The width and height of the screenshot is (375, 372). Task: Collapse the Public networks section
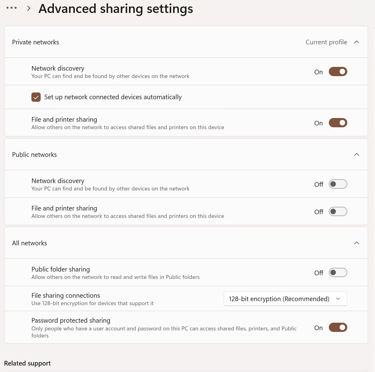(357, 155)
